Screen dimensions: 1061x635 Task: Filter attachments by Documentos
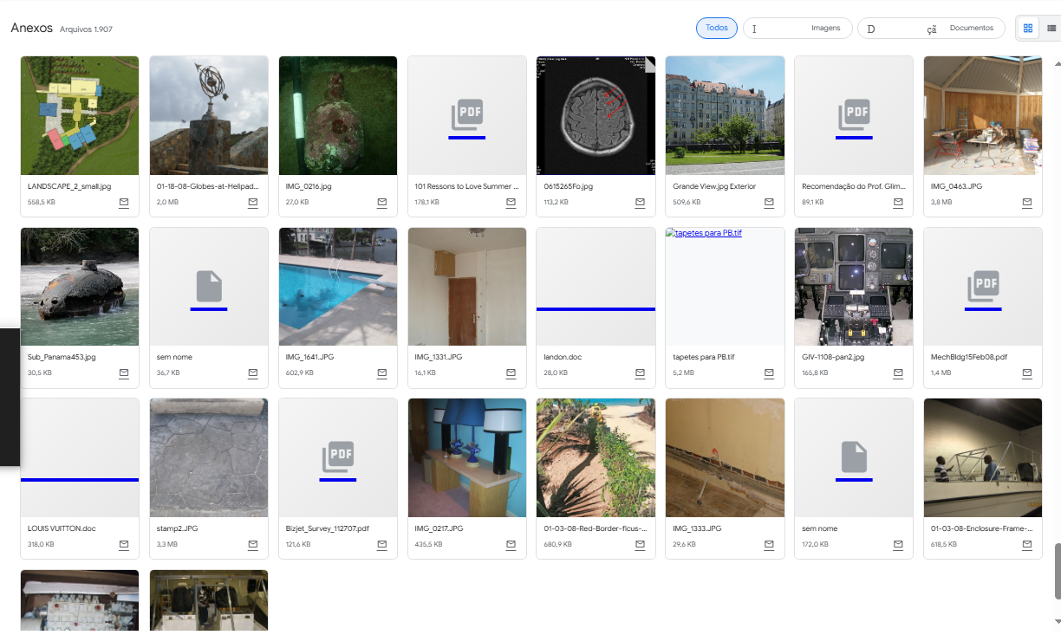931,29
